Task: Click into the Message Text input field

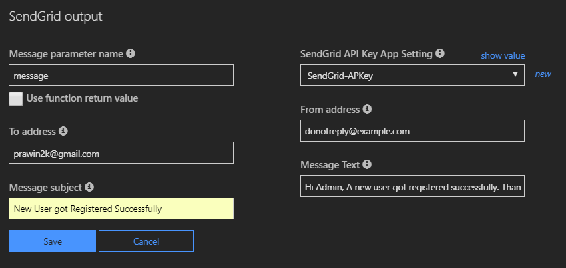Action: coord(412,186)
